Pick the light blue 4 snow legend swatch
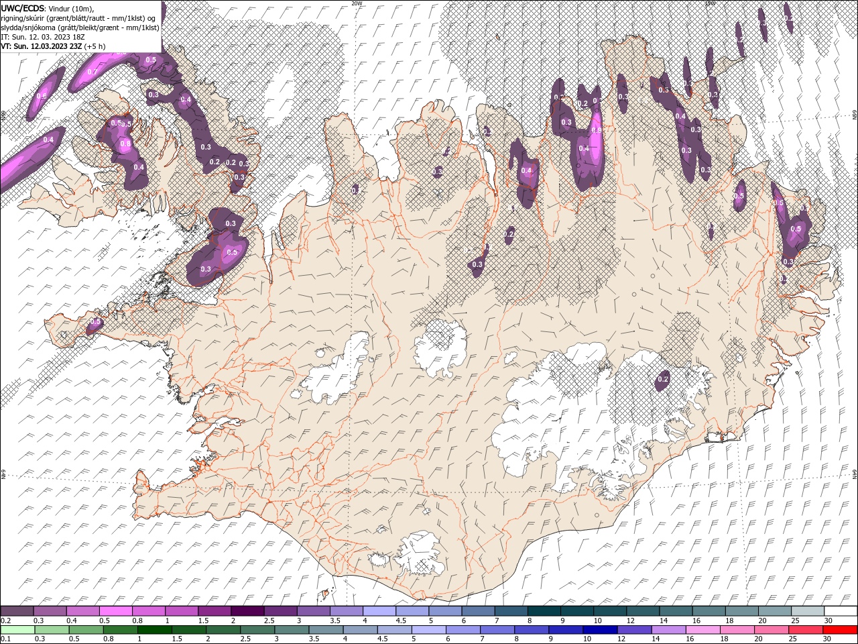Viewport: 858px width, 644px height. (x=379, y=611)
